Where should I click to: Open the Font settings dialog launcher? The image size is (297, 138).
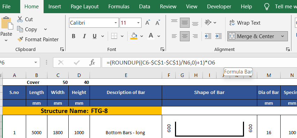[x=162, y=49]
